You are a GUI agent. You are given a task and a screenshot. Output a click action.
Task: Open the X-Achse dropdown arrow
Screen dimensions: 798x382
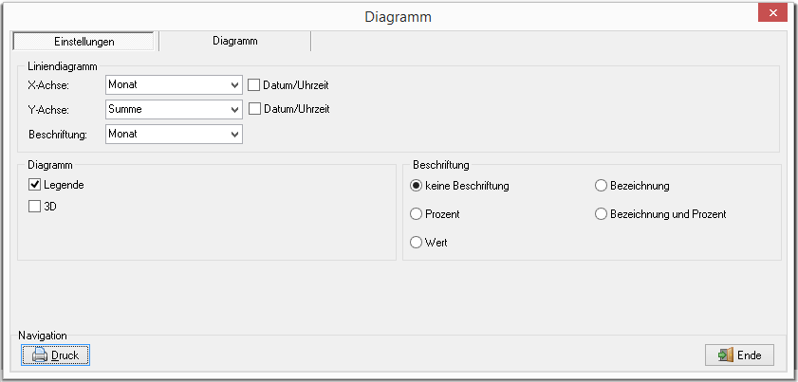click(234, 85)
